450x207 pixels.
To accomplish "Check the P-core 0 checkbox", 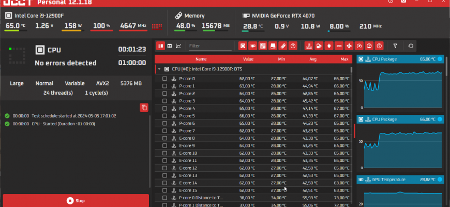I will [x=165, y=79].
